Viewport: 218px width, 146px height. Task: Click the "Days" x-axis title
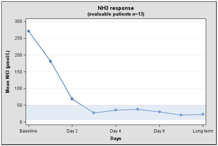116,139
